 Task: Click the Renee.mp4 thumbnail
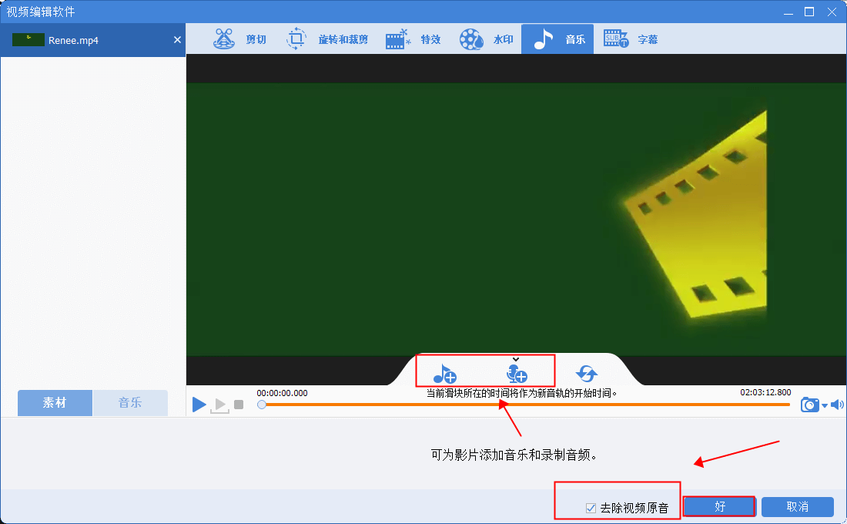point(28,39)
